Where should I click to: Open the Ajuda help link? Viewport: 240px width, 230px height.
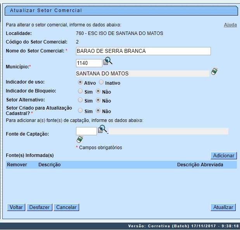(230, 25)
